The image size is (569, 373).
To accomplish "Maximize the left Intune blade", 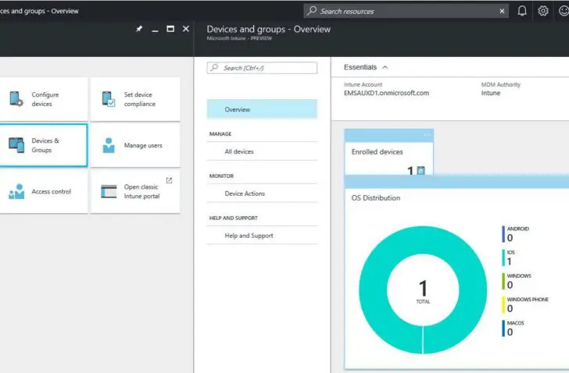I will pos(170,29).
